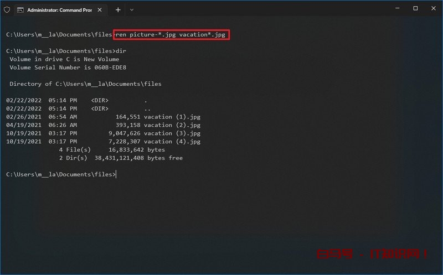The height and width of the screenshot is (275, 443).
Task: Click the Volume Serial Number line
Action: click(x=68, y=68)
